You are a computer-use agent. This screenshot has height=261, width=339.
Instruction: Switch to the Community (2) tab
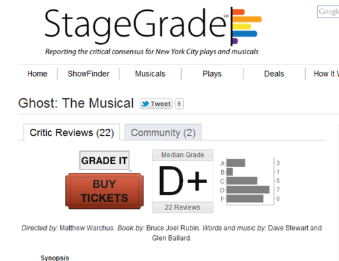tap(163, 132)
